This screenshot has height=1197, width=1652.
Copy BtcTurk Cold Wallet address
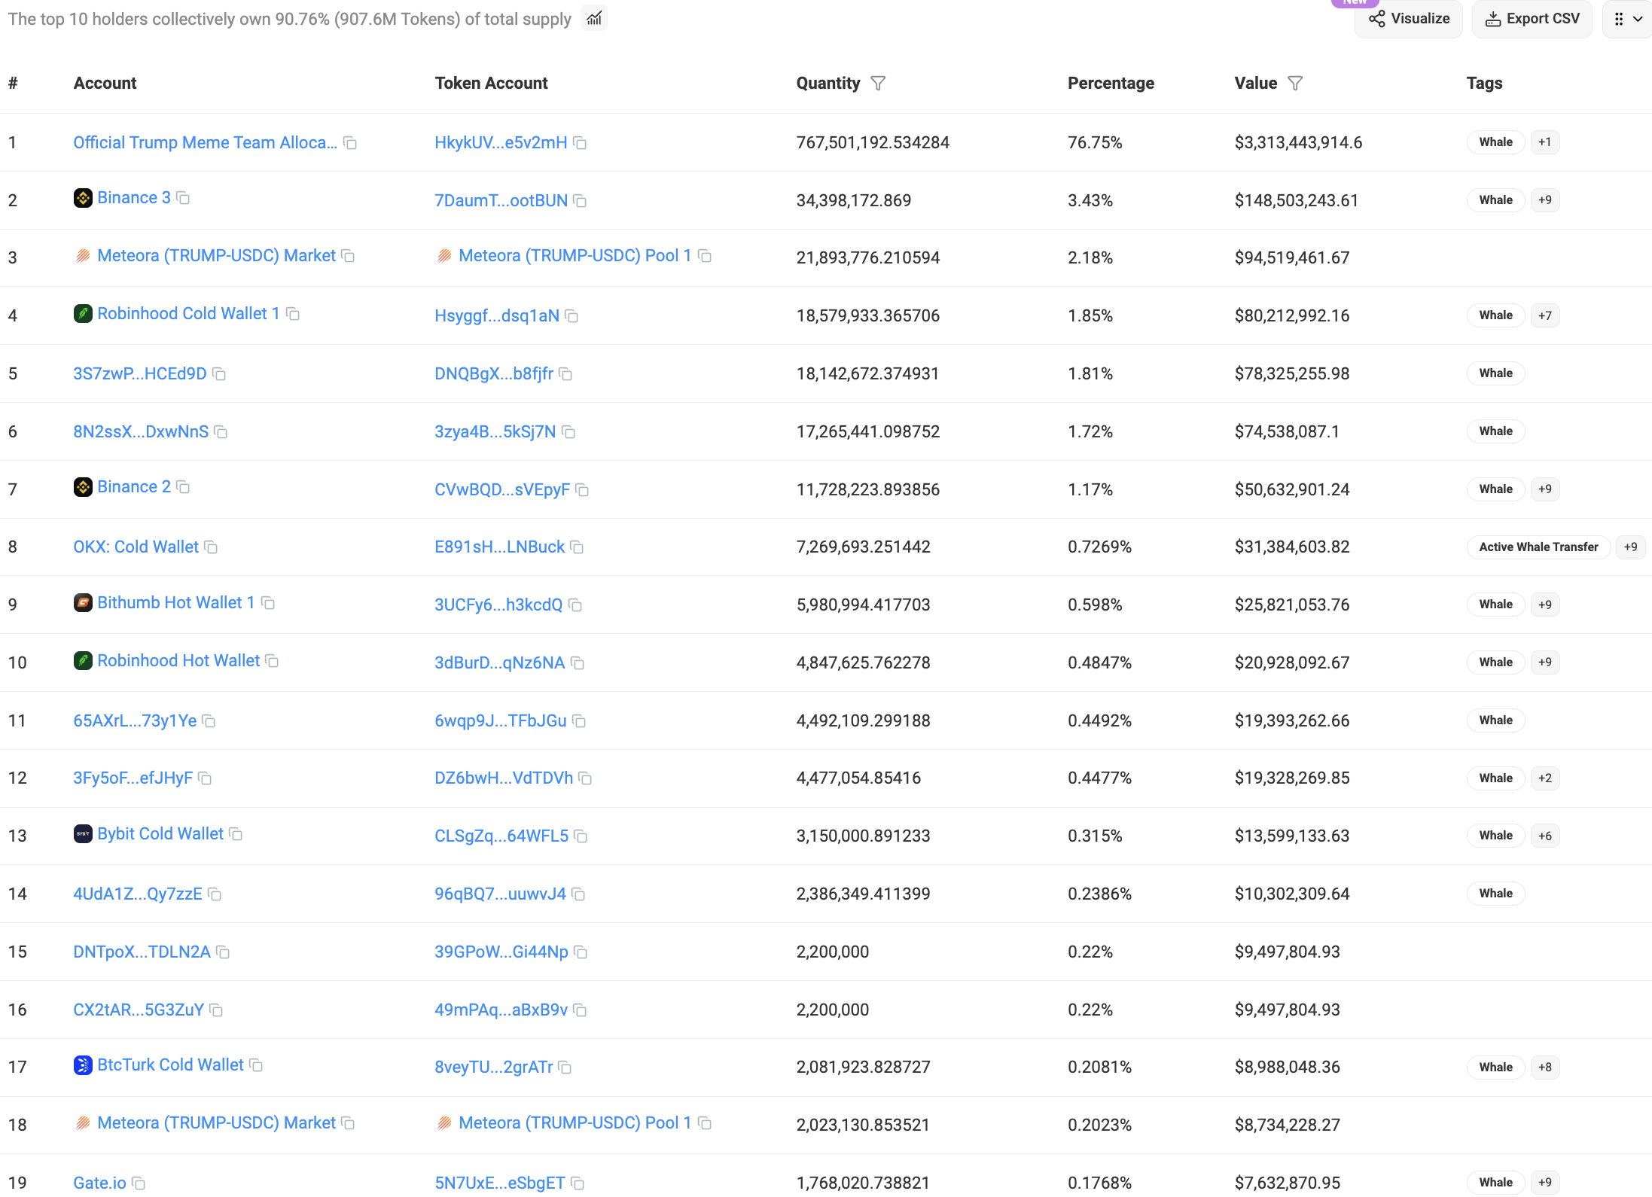(x=256, y=1065)
